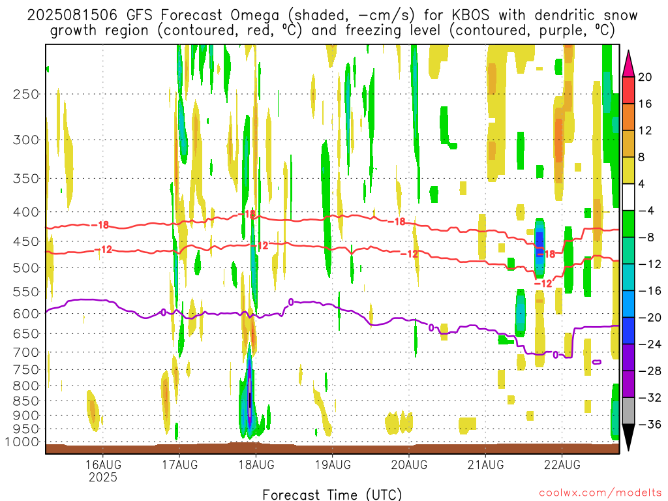Click the colorbar value label 8
Image resolution: width=668 pixels, height=501 pixels.
[x=642, y=157]
